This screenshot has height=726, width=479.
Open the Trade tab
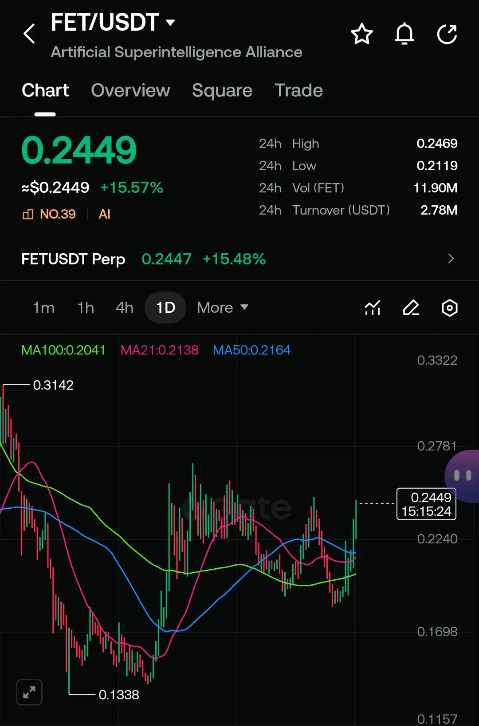pos(298,91)
